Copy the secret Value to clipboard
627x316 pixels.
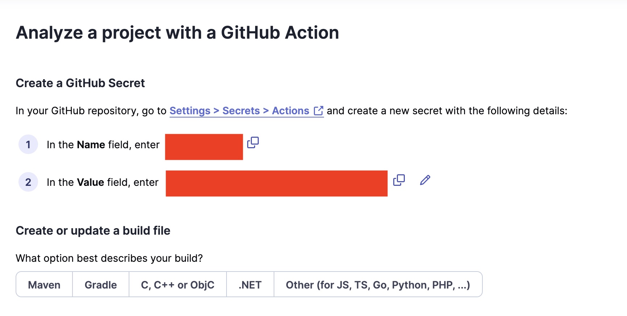click(399, 180)
